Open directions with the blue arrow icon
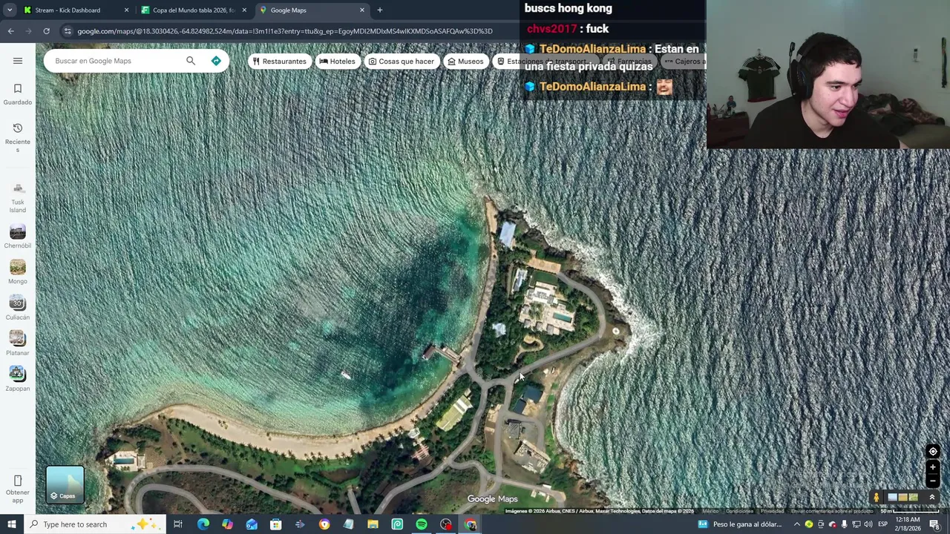950x534 pixels. click(x=216, y=61)
